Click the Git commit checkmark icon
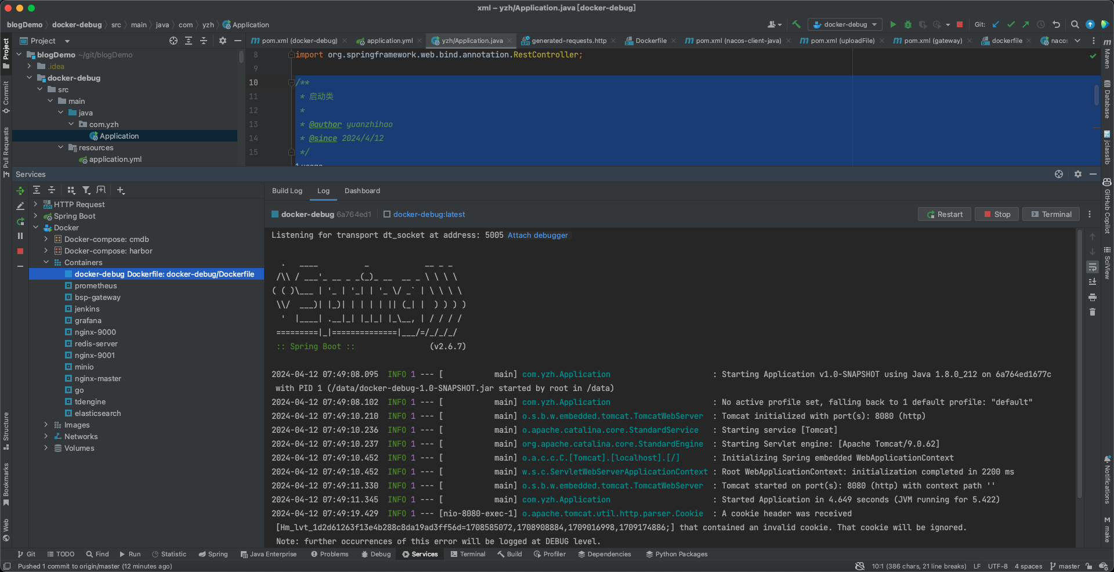 (1011, 24)
